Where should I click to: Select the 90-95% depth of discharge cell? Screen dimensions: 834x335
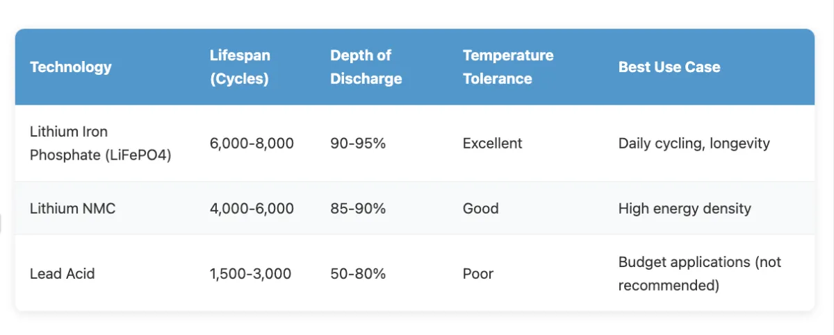coord(358,144)
